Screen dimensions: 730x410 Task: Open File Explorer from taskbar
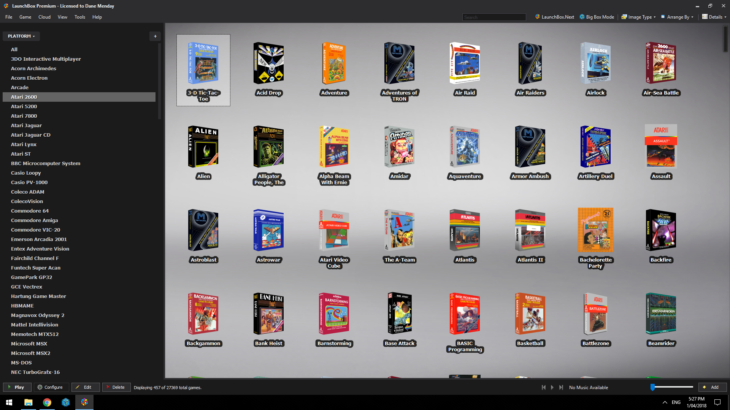pyautogui.click(x=28, y=402)
